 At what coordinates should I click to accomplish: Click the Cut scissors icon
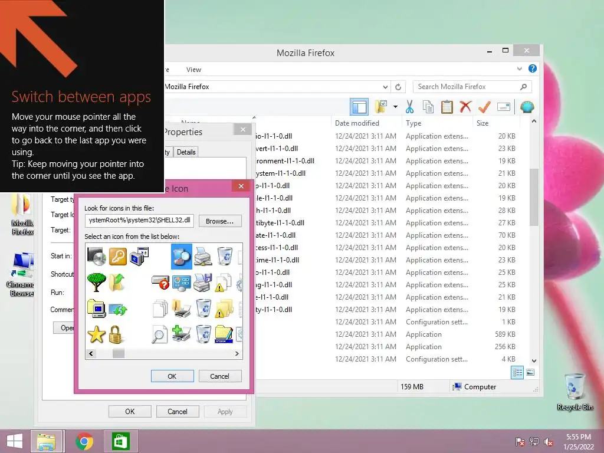(409, 107)
